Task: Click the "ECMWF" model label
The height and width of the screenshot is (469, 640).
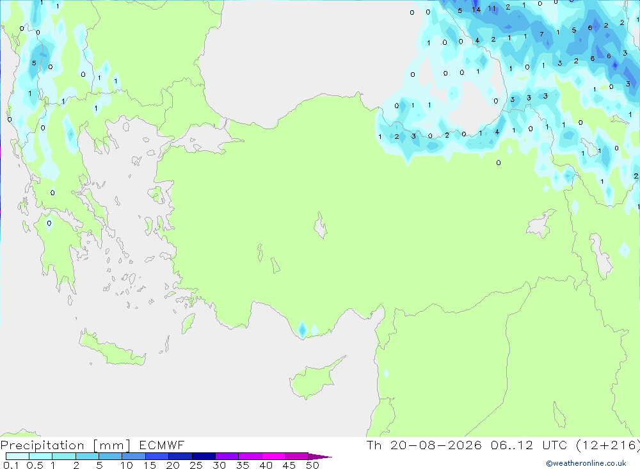Action: pyautogui.click(x=162, y=445)
